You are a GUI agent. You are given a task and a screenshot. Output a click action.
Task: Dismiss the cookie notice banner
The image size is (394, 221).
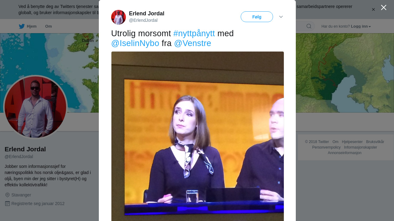[x=373, y=10]
